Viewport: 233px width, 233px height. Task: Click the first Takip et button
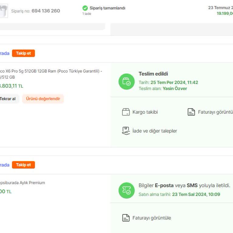tap(23, 53)
